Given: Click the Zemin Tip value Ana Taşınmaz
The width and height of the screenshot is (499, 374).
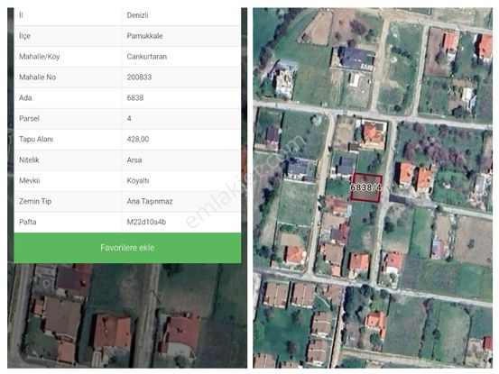Looking at the screenshot, I should [150, 201].
